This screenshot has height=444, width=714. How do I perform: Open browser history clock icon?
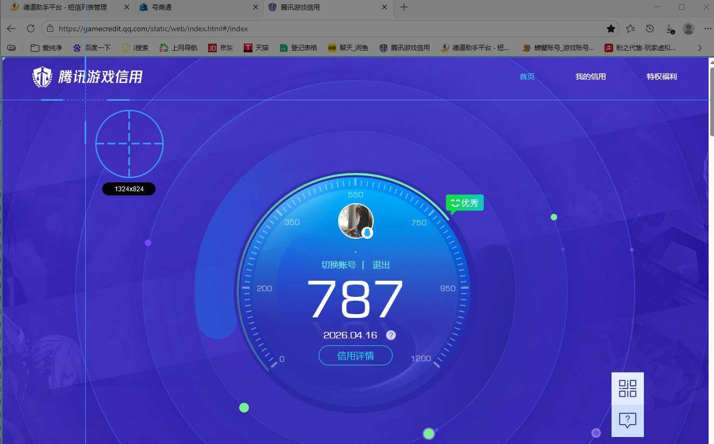pyautogui.click(x=650, y=29)
